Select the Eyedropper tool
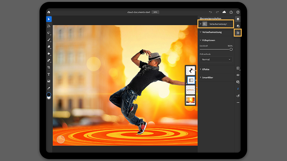Viewport: 287px width, 161px height. (49, 88)
